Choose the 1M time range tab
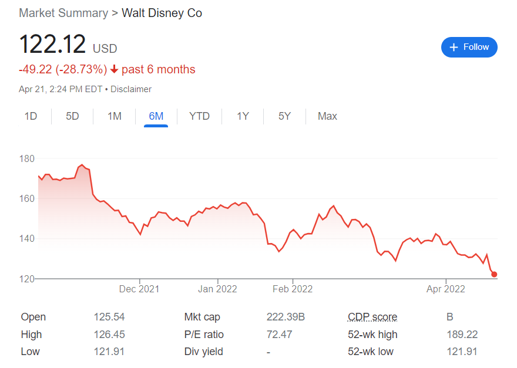Viewport: 517px width, 368px height. pyautogui.click(x=114, y=116)
